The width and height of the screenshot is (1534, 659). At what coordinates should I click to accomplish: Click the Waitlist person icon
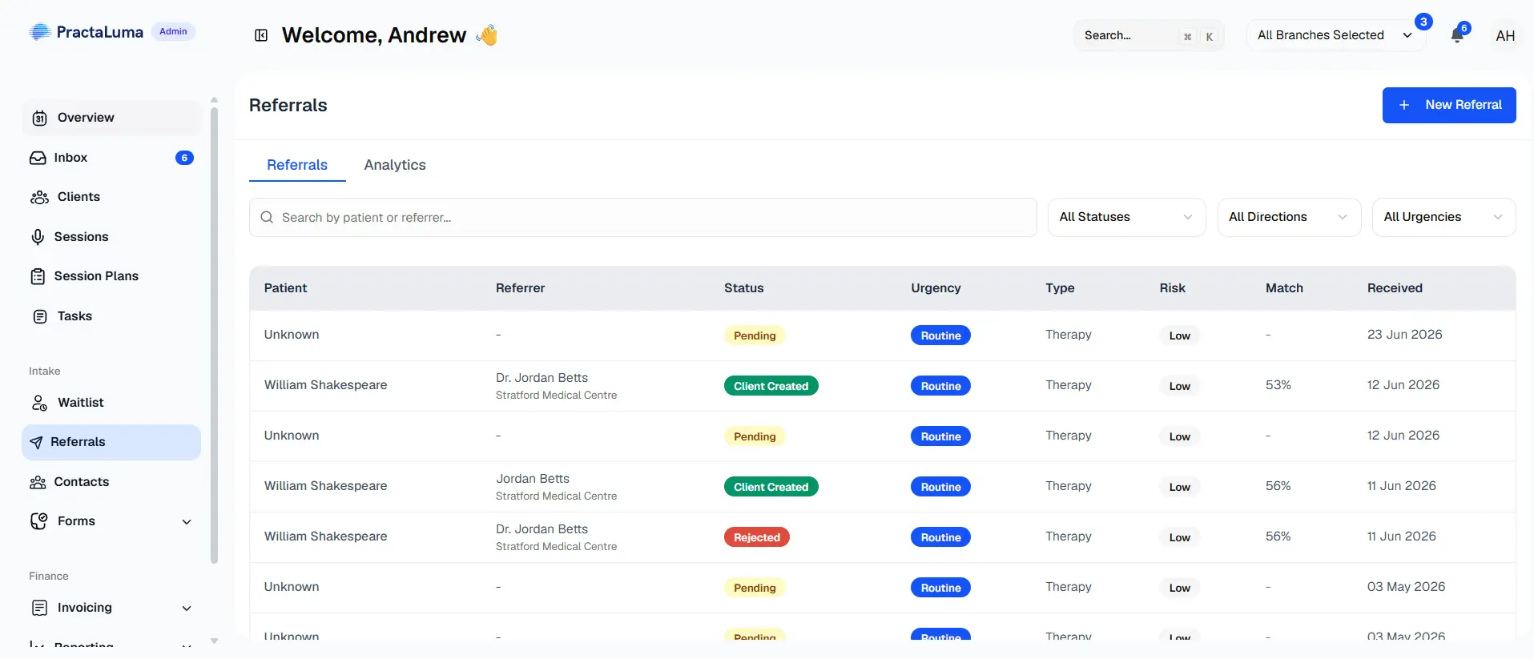point(39,403)
